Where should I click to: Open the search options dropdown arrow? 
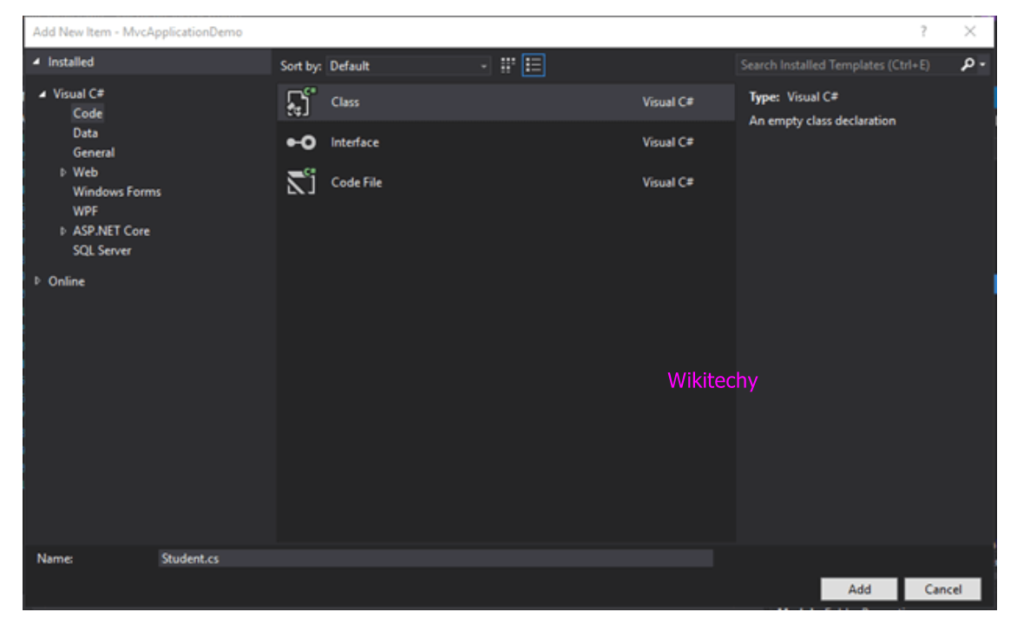pyautogui.click(x=982, y=64)
